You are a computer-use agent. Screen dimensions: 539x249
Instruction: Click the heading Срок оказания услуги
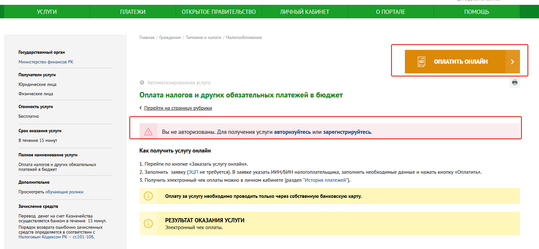40,131
